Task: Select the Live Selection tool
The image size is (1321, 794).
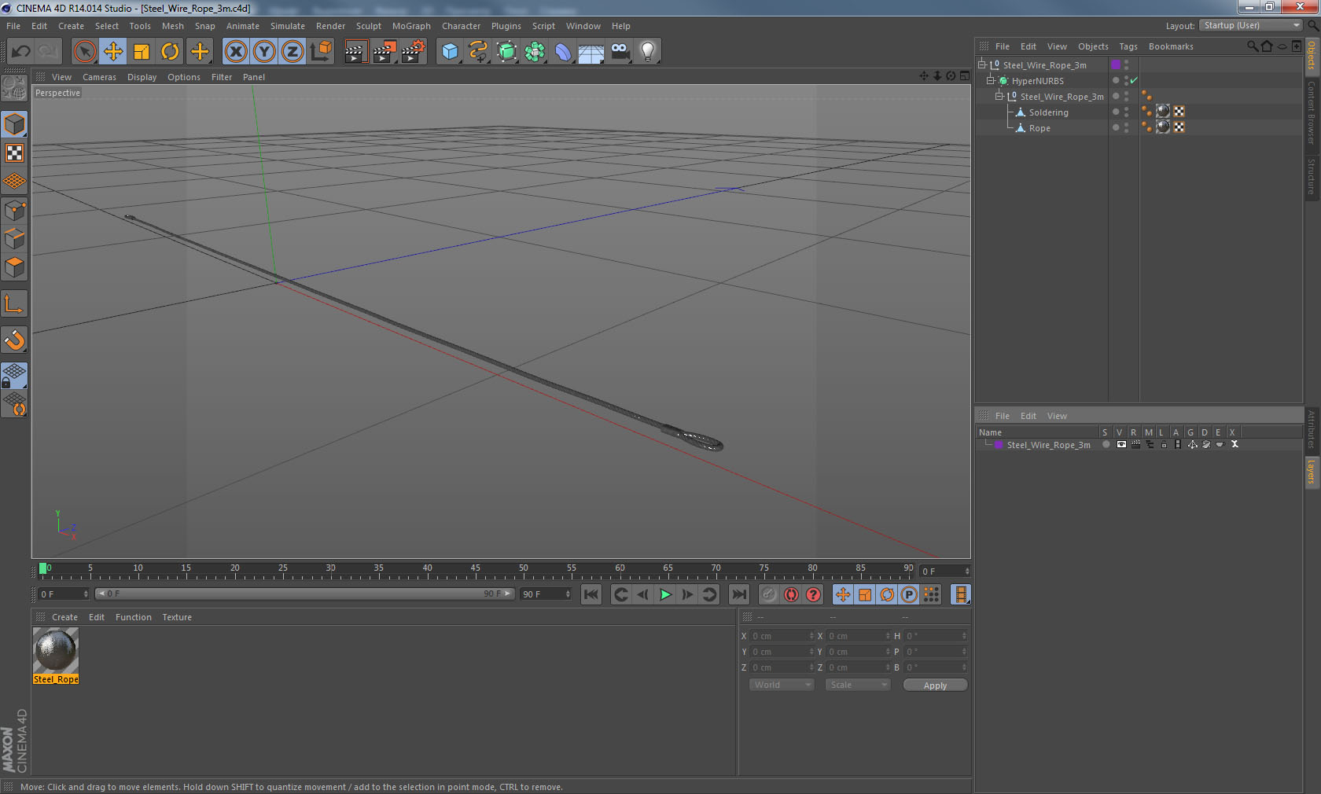Action: (x=84, y=52)
